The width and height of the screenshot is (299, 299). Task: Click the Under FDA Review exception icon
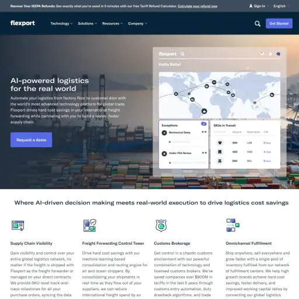click(x=164, y=154)
